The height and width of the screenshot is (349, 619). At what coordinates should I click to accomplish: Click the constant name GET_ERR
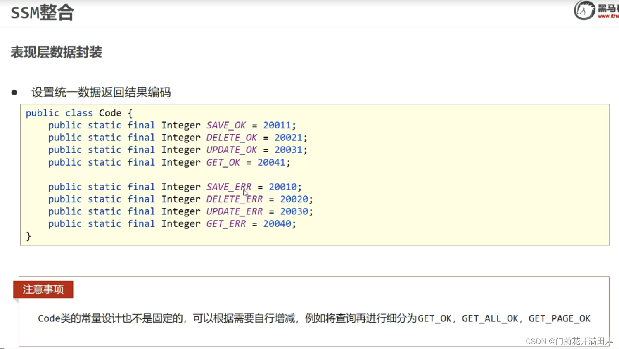pos(226,224)
